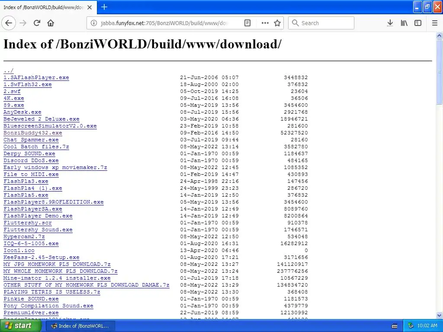The width and height of the screenshot is (443, 332).
Task: Download KeePass-2.45-Setup.exe
Action: point(41,257)
